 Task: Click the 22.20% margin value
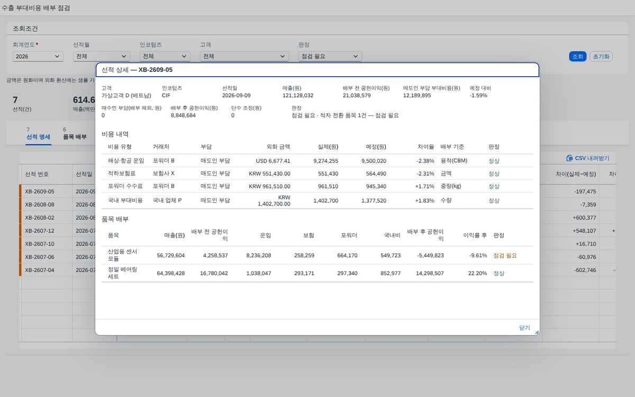(x=477, y=273)
